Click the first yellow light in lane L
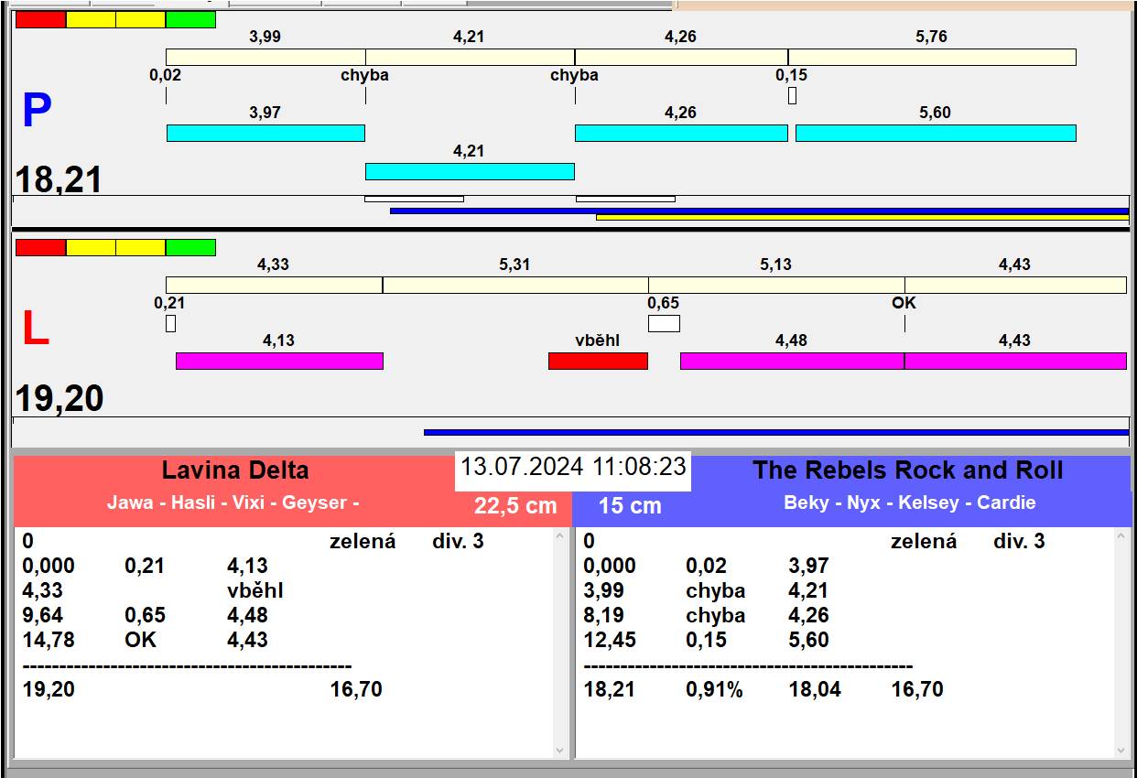This screenshot has width=1137, height=778. 92,247
